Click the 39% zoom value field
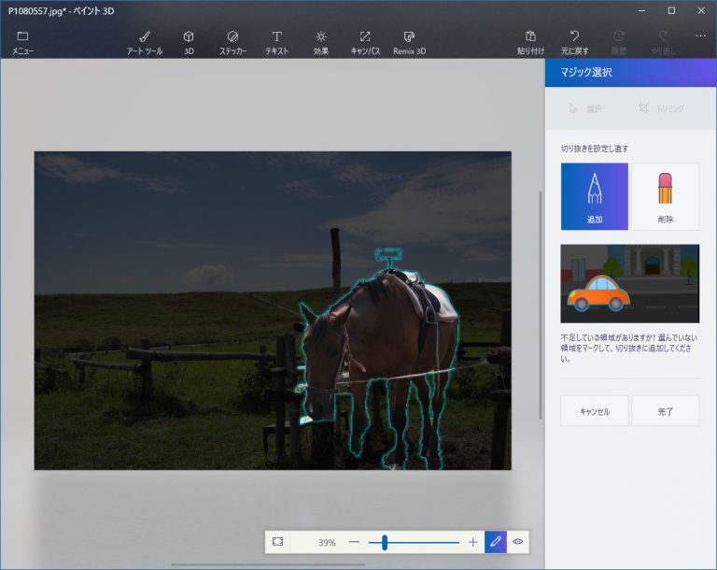The width and height of the screenshot is (717, 570). [327, 543]
